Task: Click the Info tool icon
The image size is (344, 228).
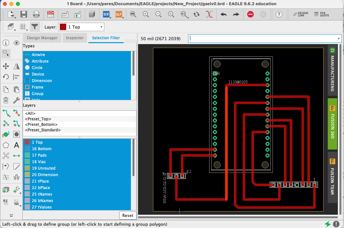Action: pos(6,43)
